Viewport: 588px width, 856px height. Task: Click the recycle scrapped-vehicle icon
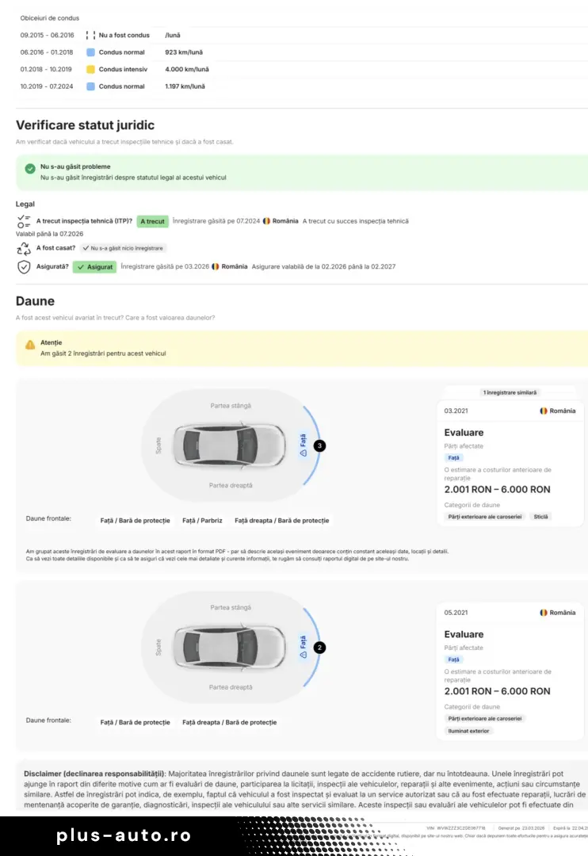[24, 248]
